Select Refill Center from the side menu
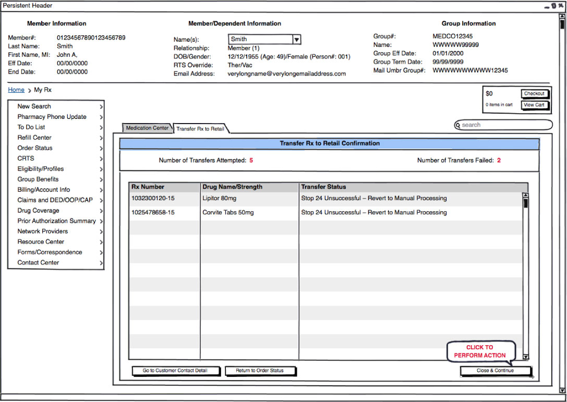This screenshot has height=402, width=567. click(x=34, y=138)
